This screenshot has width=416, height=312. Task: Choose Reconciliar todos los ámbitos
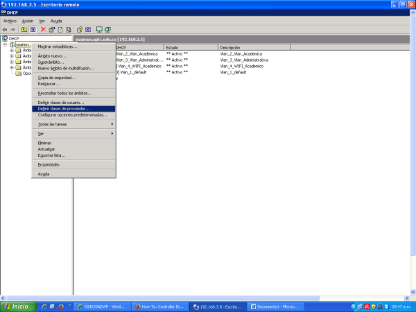point(73,93)
